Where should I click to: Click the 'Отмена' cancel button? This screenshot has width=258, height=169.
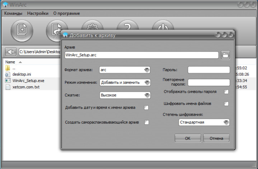[216, 138]
